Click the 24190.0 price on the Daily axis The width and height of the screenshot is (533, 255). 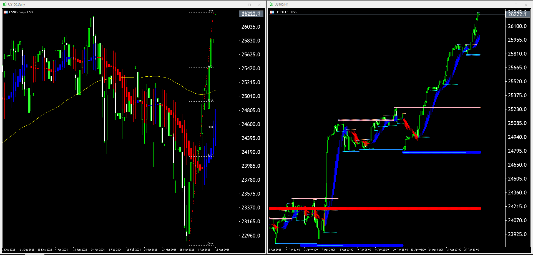coord(251,152)
